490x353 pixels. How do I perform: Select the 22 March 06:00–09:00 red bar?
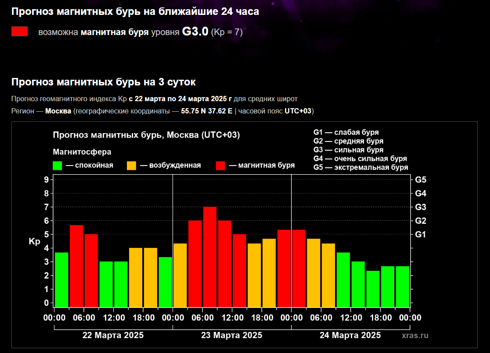pyautogui.click(x=91, y=271)
